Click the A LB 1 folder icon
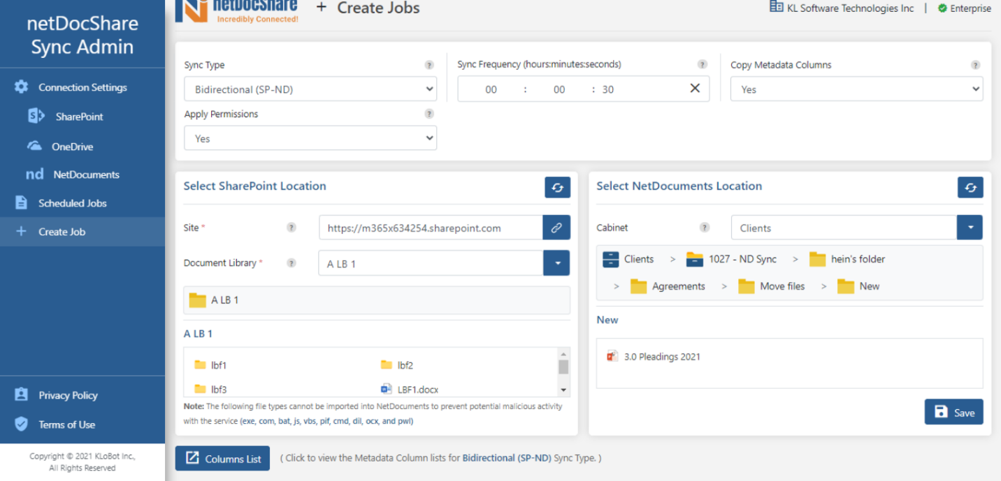 [197, 300]
